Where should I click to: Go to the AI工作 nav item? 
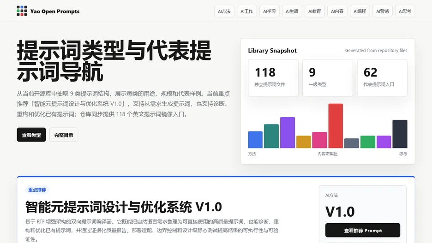247,11
